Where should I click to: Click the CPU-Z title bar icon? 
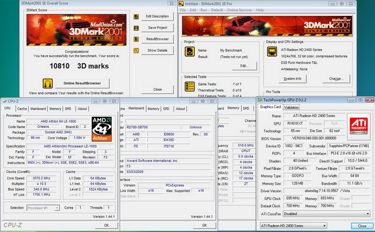(4, 101)
